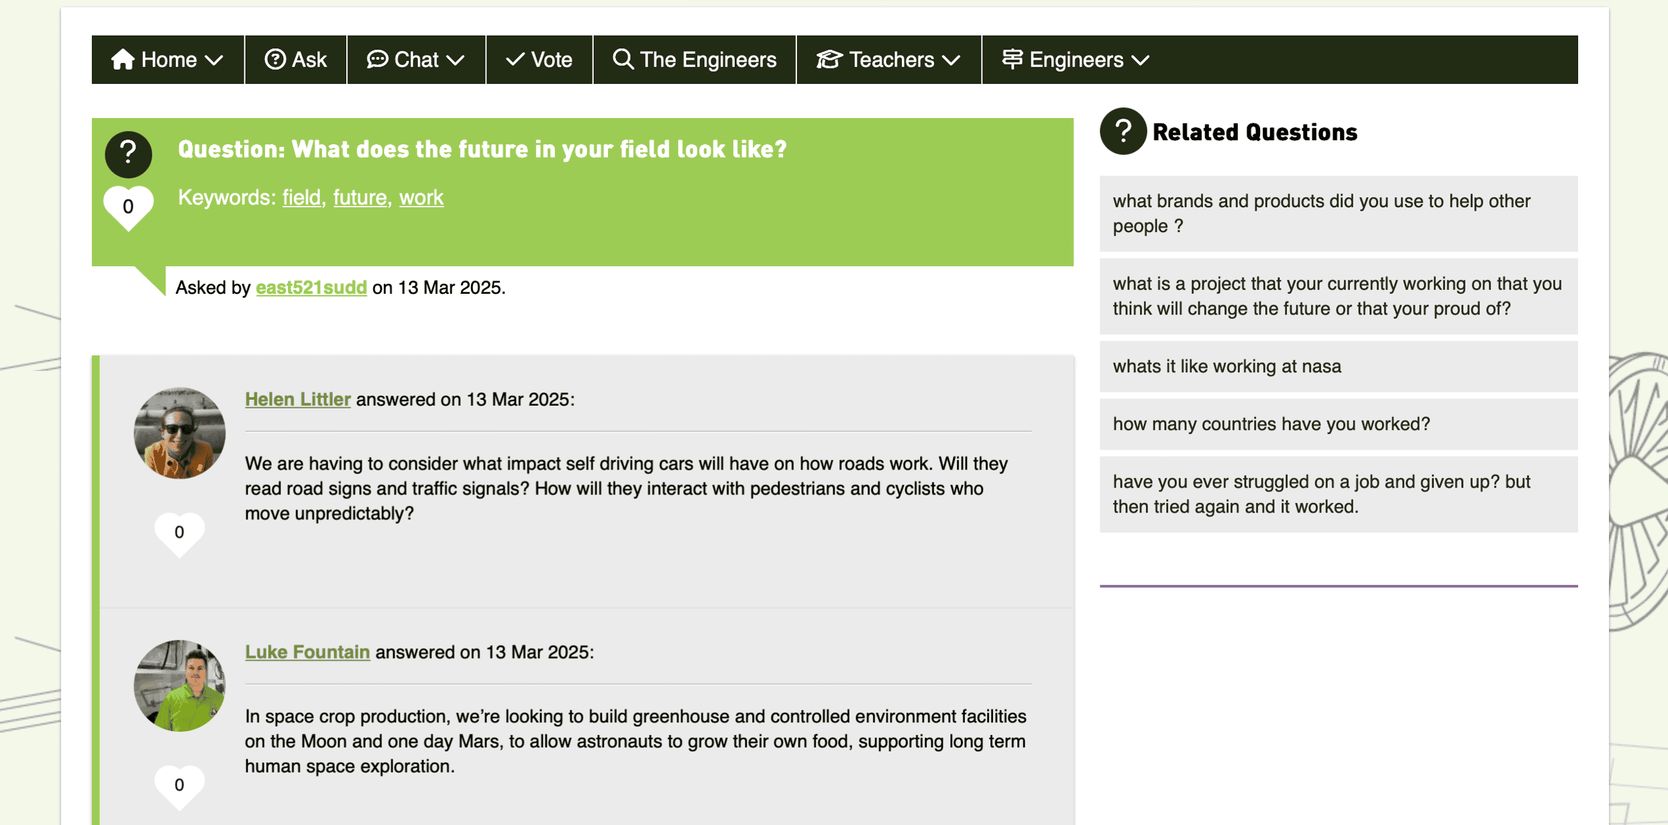Expand the Chat dropdown arrow
The height and width of the screenshot is (825, 1668).
[456, 60]
